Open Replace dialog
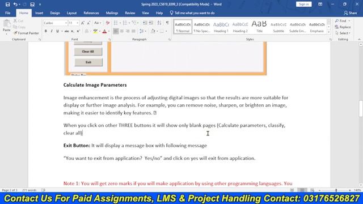This screenshot has width=363, height=204. (343, 27)
